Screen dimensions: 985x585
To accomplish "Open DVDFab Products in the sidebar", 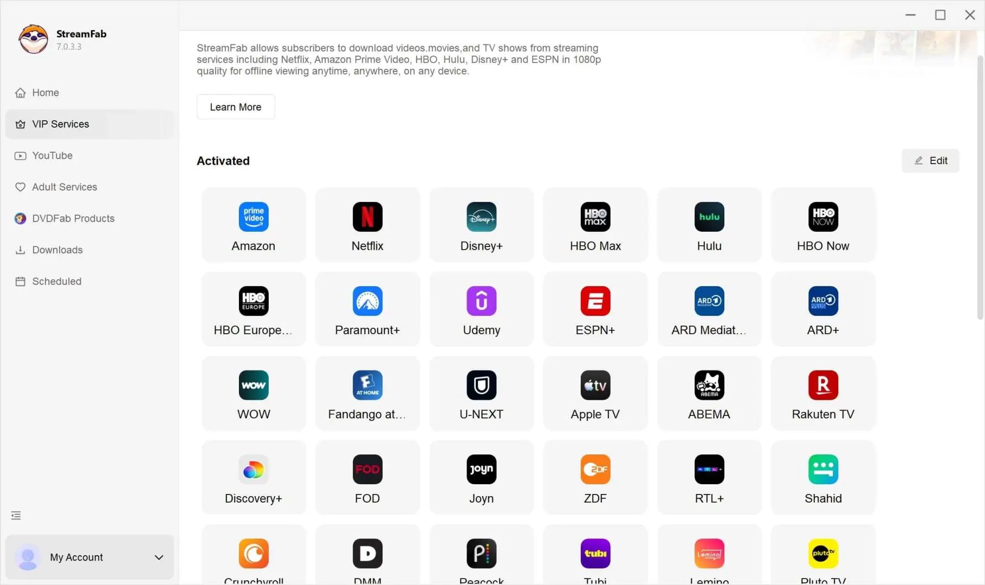I will pyautogui.click(x=89, y=218).
